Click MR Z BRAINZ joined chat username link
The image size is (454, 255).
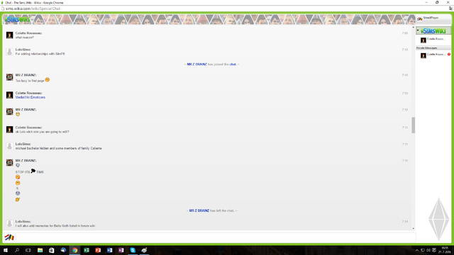pos(196,64)
